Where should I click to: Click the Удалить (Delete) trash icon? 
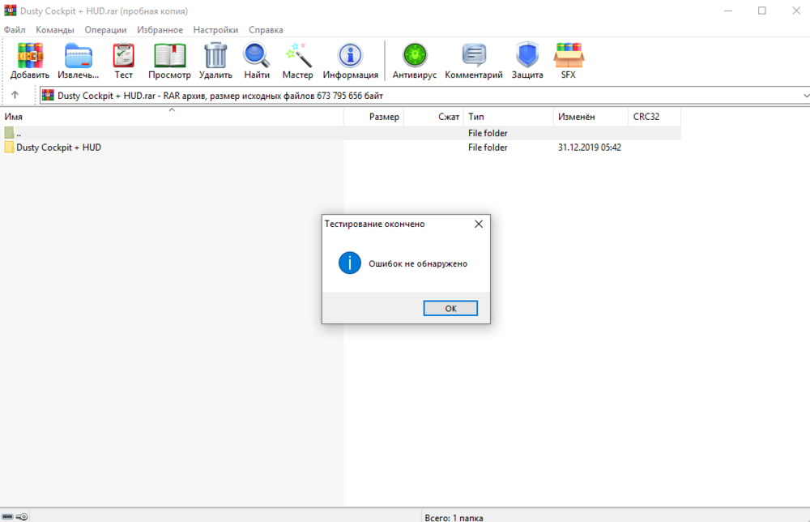pyautogui.click(x=215, y=55)
